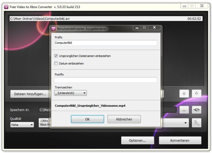Open the 'Optionen...' button

click(x=137, y=140)
